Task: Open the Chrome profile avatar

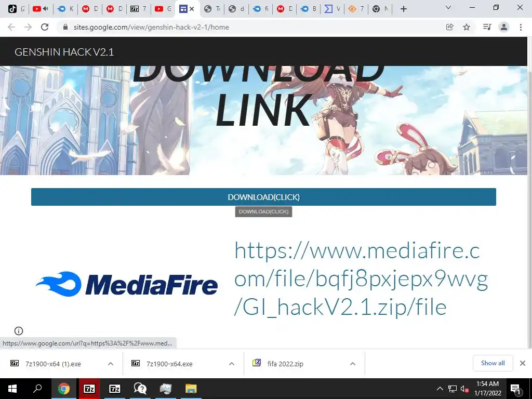Action: (504, 27)
